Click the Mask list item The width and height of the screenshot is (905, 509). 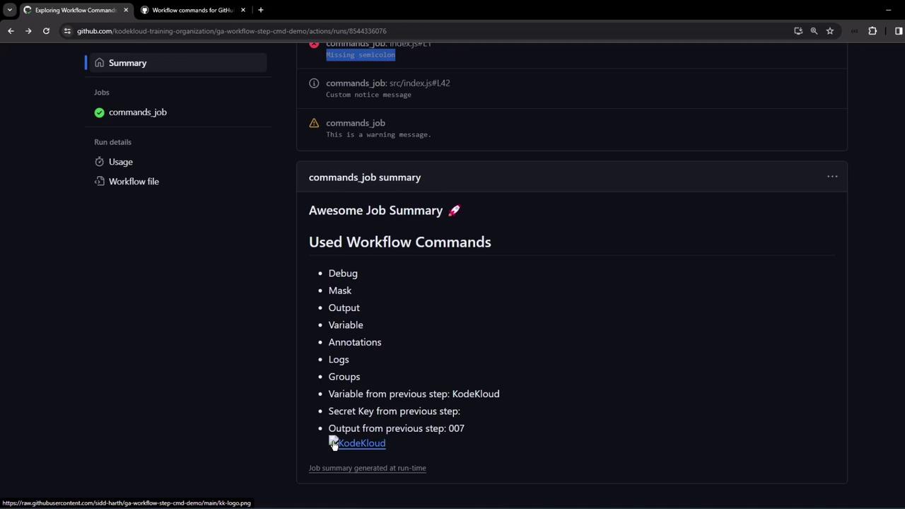340,291
